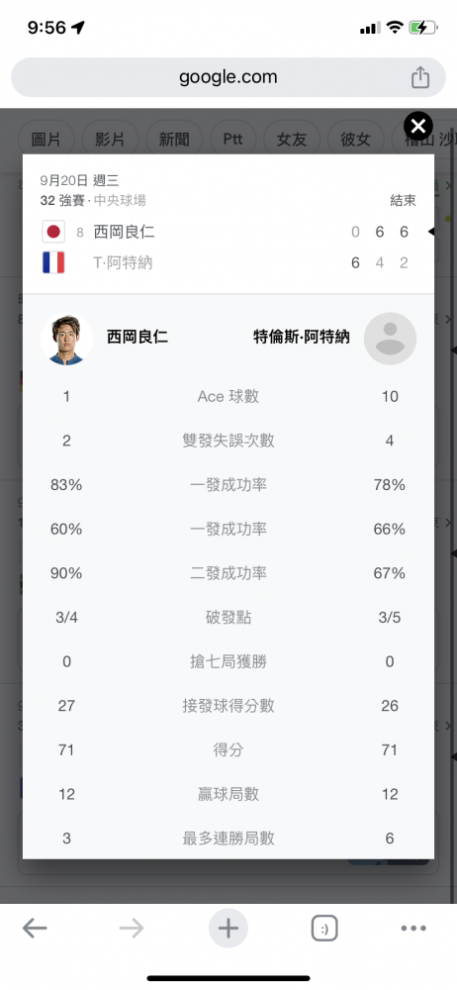Tap player name T·阿特納 in score row
Viewport: 457px width, 990px height.
pos(123,262)
